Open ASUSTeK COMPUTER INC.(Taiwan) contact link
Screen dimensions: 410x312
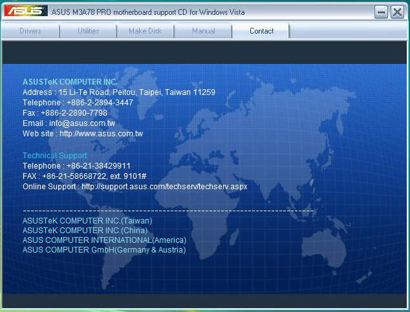pyautogui.click(x=87, y=221)
